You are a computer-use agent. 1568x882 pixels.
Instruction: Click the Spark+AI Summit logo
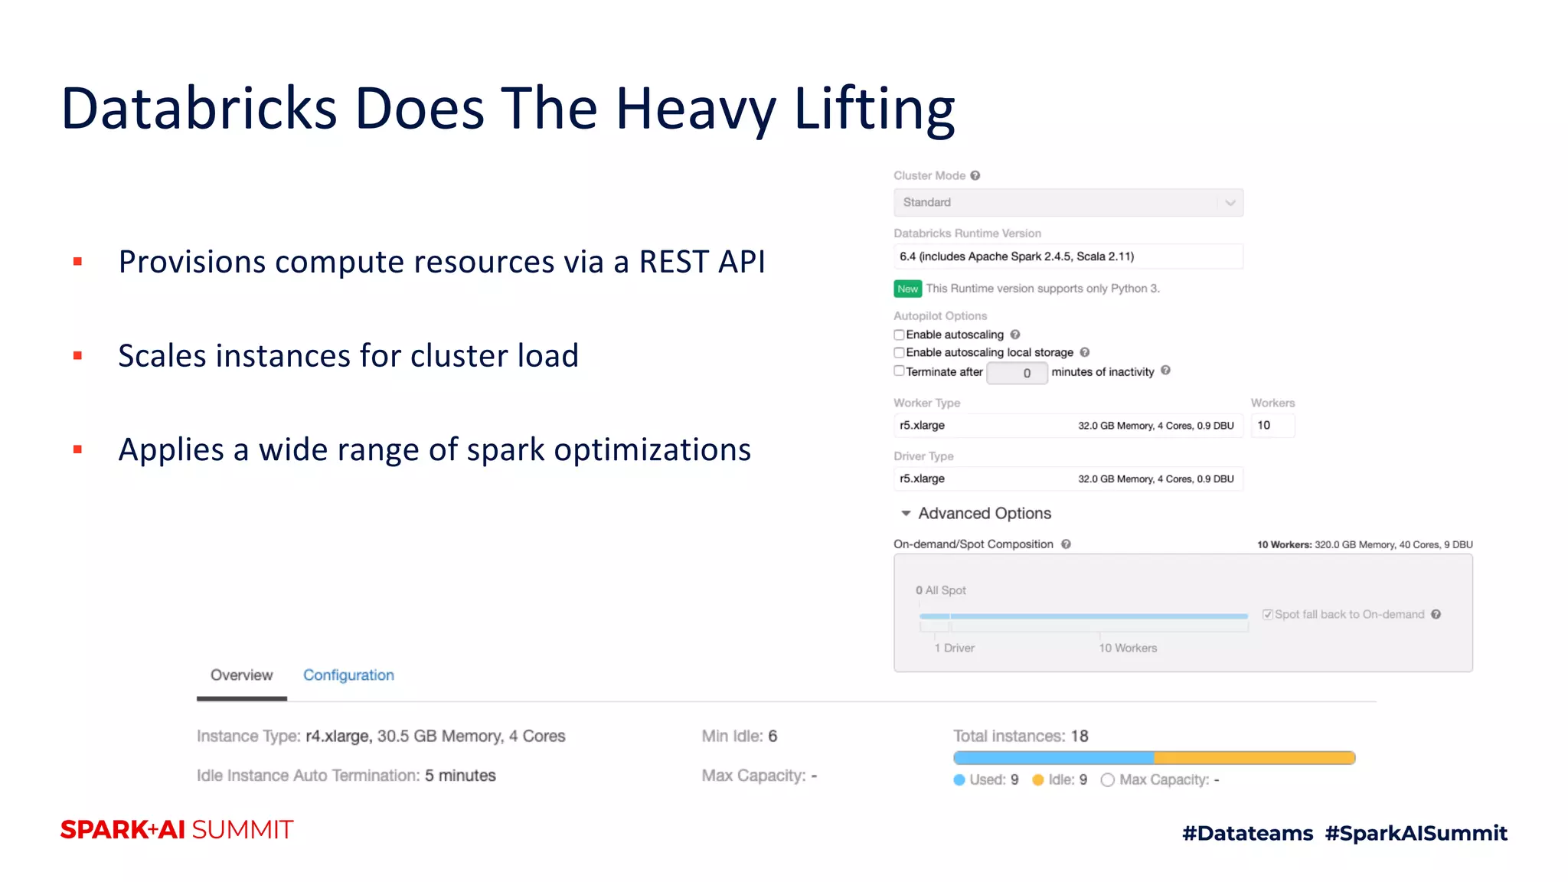[x=177, y=830]
